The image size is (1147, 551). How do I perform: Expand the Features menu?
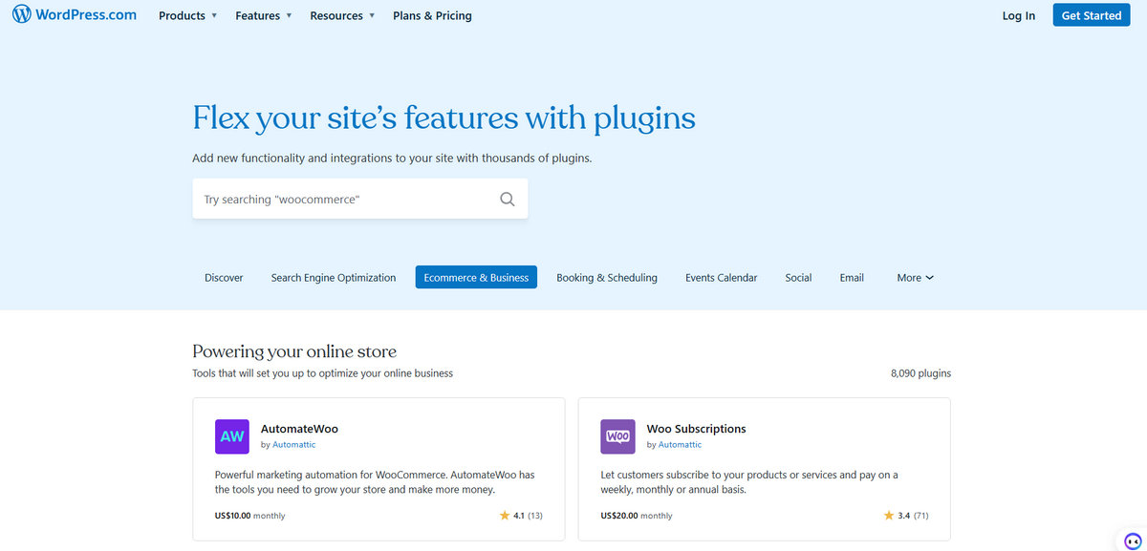pyautogui.click(x=264, y=15)
